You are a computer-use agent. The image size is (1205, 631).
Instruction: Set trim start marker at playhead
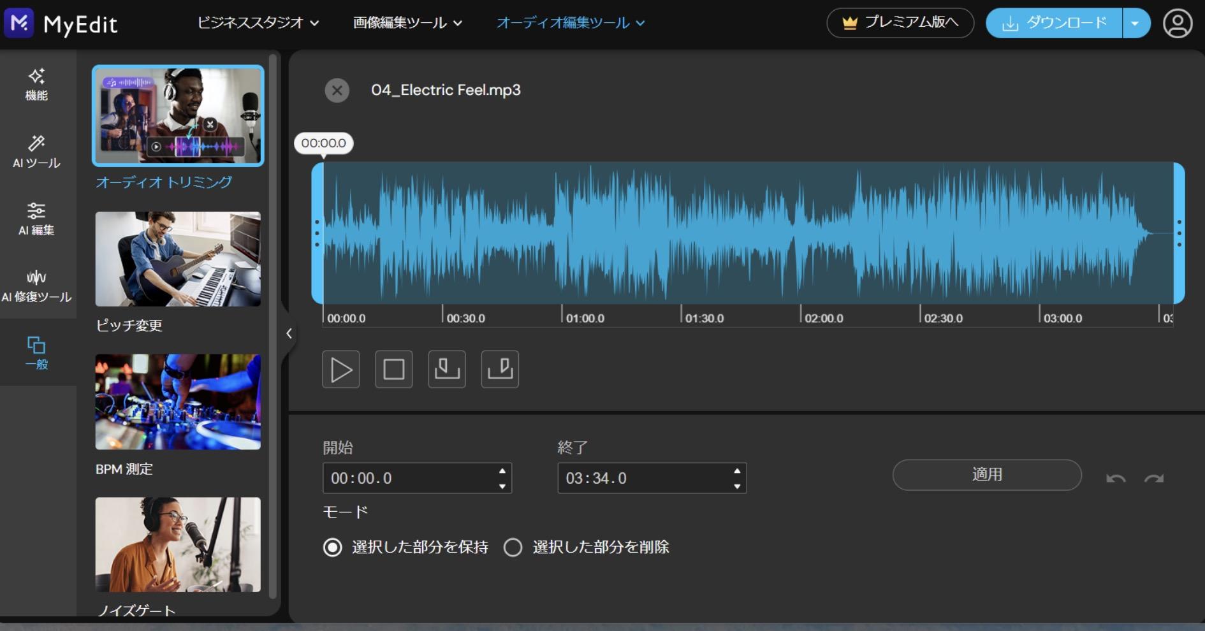(447, 369)
